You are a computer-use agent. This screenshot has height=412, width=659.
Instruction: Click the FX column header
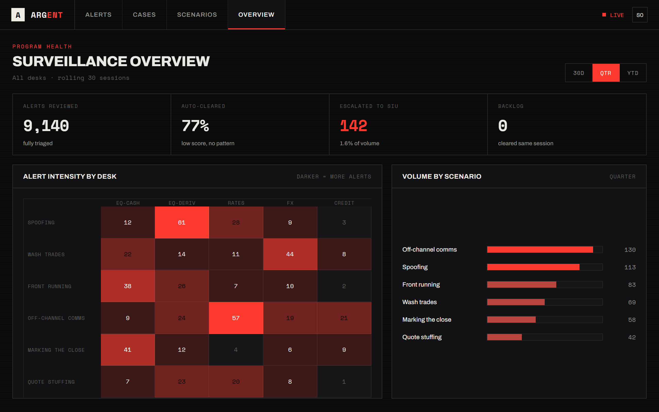click(290, 203)
